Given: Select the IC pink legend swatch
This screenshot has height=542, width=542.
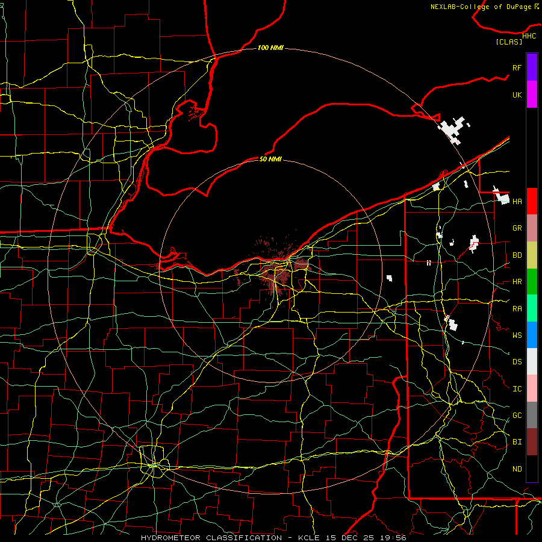Looking at the screenshot, I should 532,388.
